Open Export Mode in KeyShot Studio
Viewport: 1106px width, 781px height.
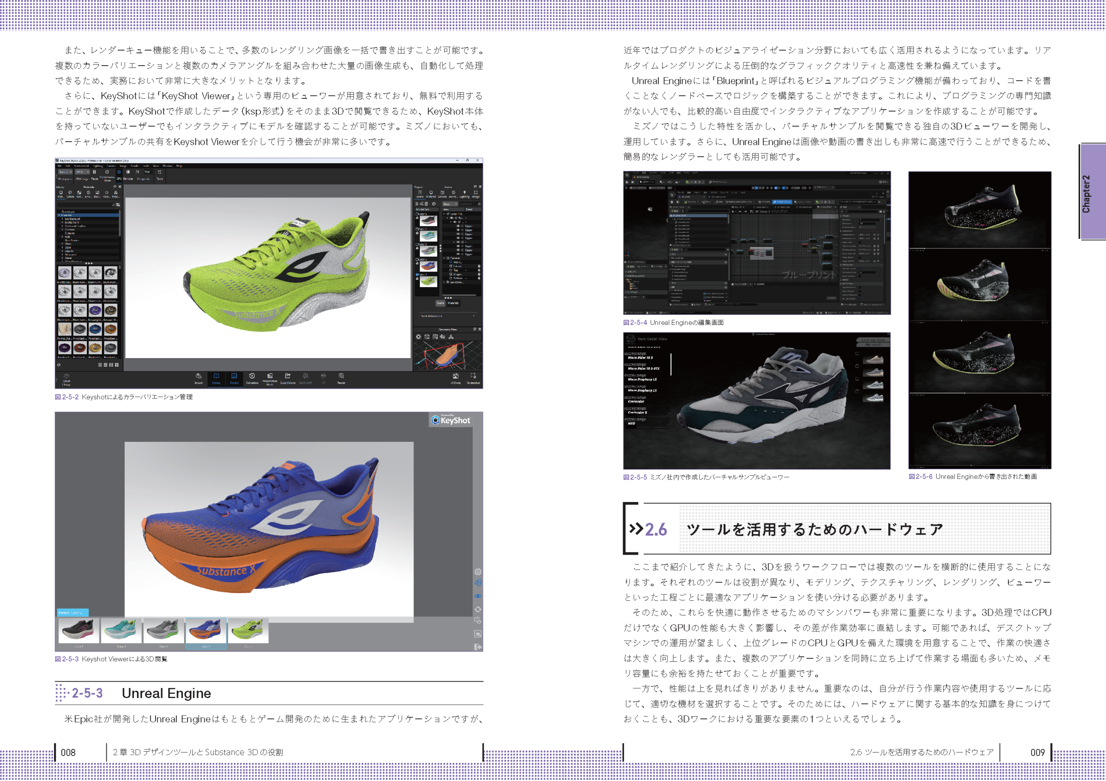pyautogui.click(x=288, y=378)
